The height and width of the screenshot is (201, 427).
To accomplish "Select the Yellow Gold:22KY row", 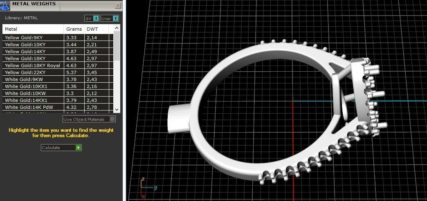I will (x=58, y=72).
